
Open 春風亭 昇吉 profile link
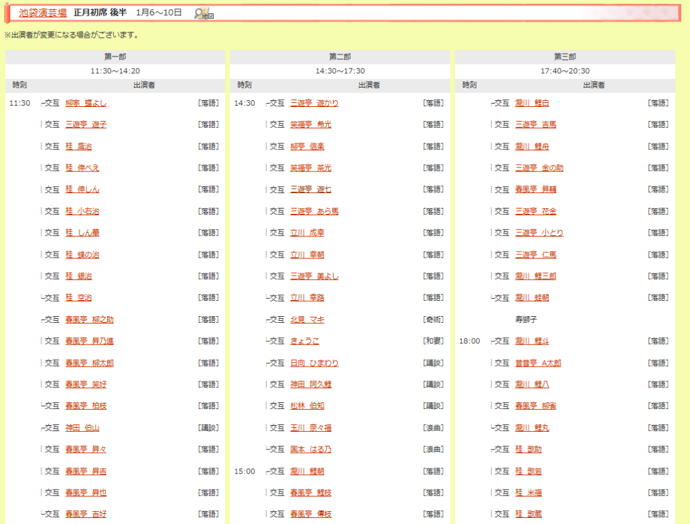click(86, 471)
